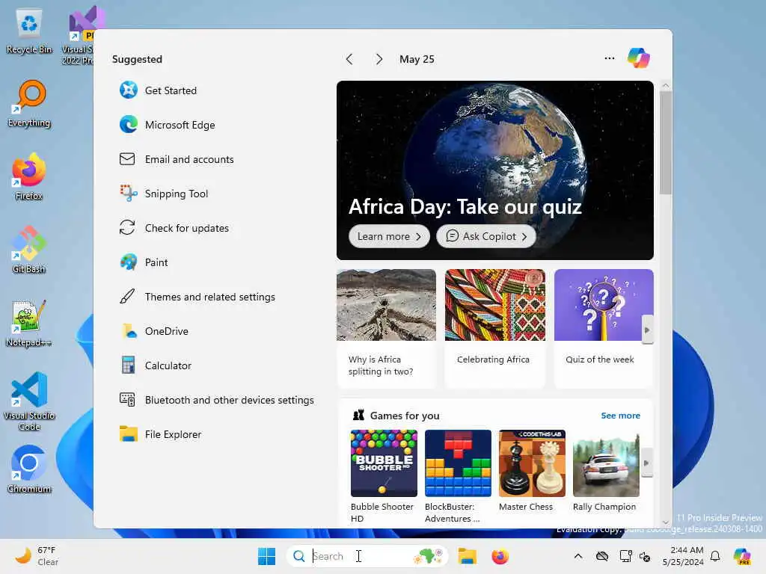766x574 pixels.
Task: Select Chromium desktop shortcut
Action: [x=29, y=469]
